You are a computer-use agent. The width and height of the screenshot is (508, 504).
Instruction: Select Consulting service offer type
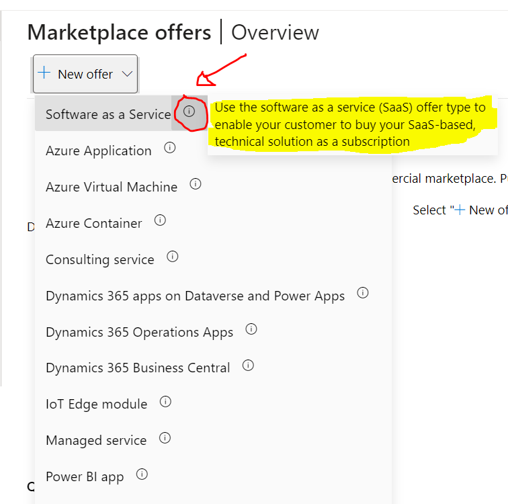(x=99, y=260)
